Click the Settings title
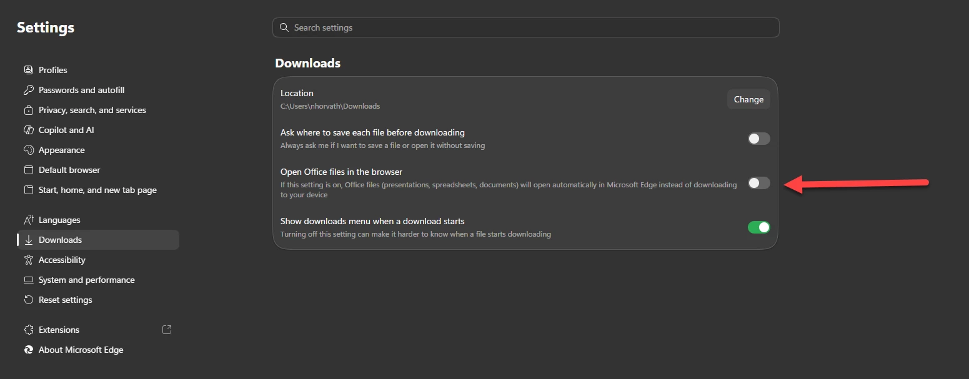969x379 pixels. click(46, 27)
